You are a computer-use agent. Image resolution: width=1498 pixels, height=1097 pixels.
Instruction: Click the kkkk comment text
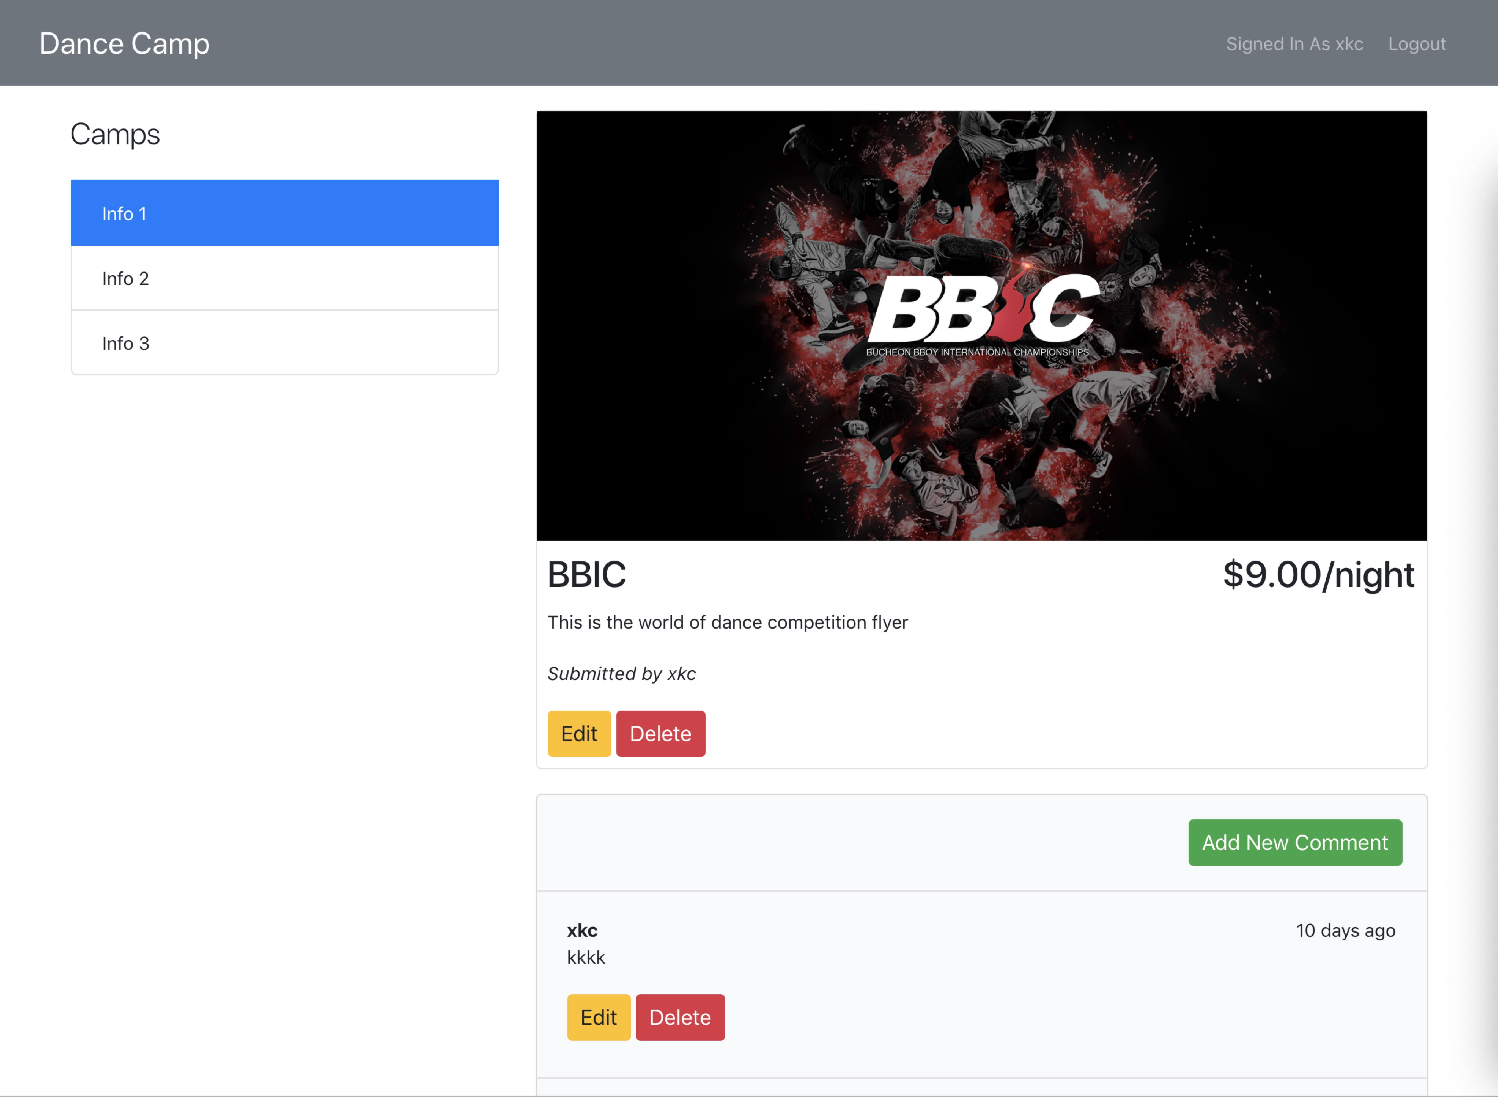586,957
